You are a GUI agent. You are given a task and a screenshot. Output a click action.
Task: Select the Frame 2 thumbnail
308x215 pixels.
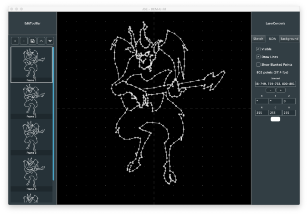[31, 101]
